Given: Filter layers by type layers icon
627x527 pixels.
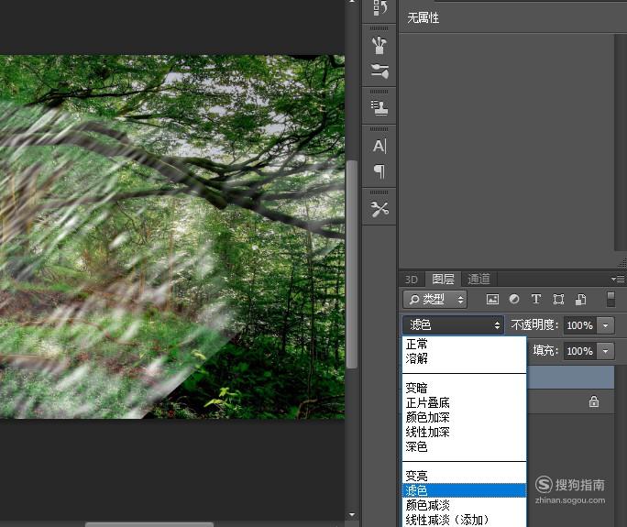Looking at the screenshot, I should [x=536, y=299].
